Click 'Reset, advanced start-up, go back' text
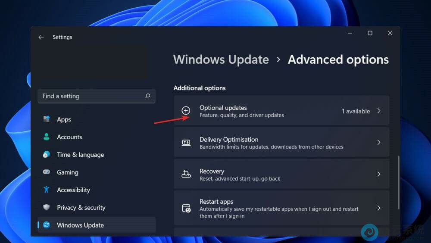The image size is (431, 243). (240, 179)
